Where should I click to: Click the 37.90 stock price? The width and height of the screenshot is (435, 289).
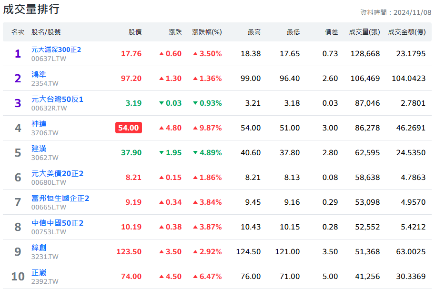[131, 152]
